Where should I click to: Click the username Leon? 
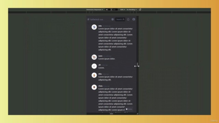[100, 56]
